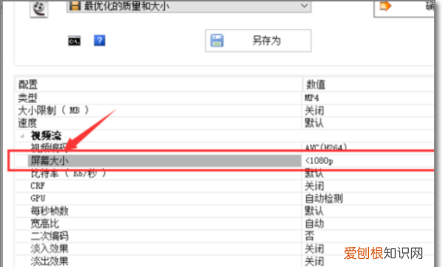Click the <1080p value cell
The image size is (442, 267).
pyautogui.click(x=368, y=160)
